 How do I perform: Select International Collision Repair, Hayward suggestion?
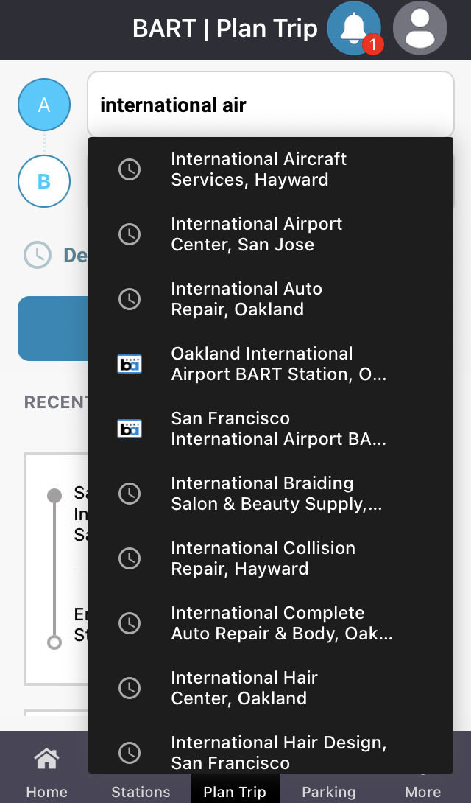pos(271,558)
